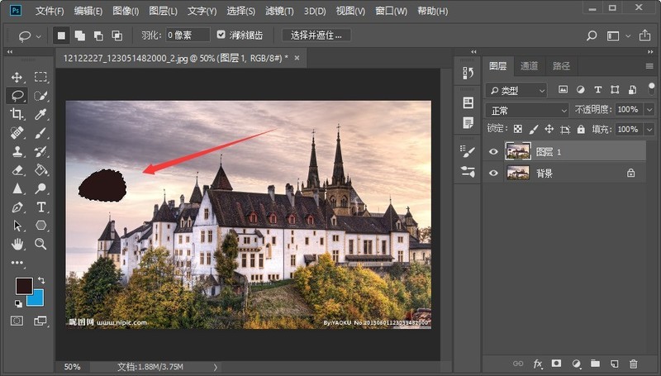The height and width of the screenshot is (376, 661).
Task: Select the Zoom magnifier tool
Action: point(40,244)
